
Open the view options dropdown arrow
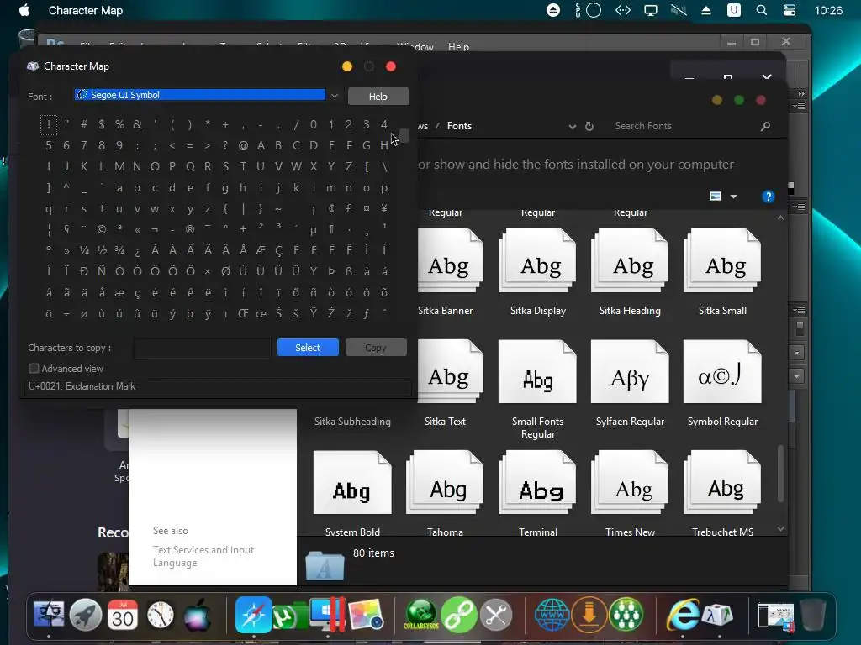733,197
